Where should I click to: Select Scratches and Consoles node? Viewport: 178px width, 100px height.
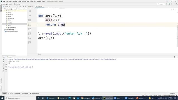[x=12, y=31]
